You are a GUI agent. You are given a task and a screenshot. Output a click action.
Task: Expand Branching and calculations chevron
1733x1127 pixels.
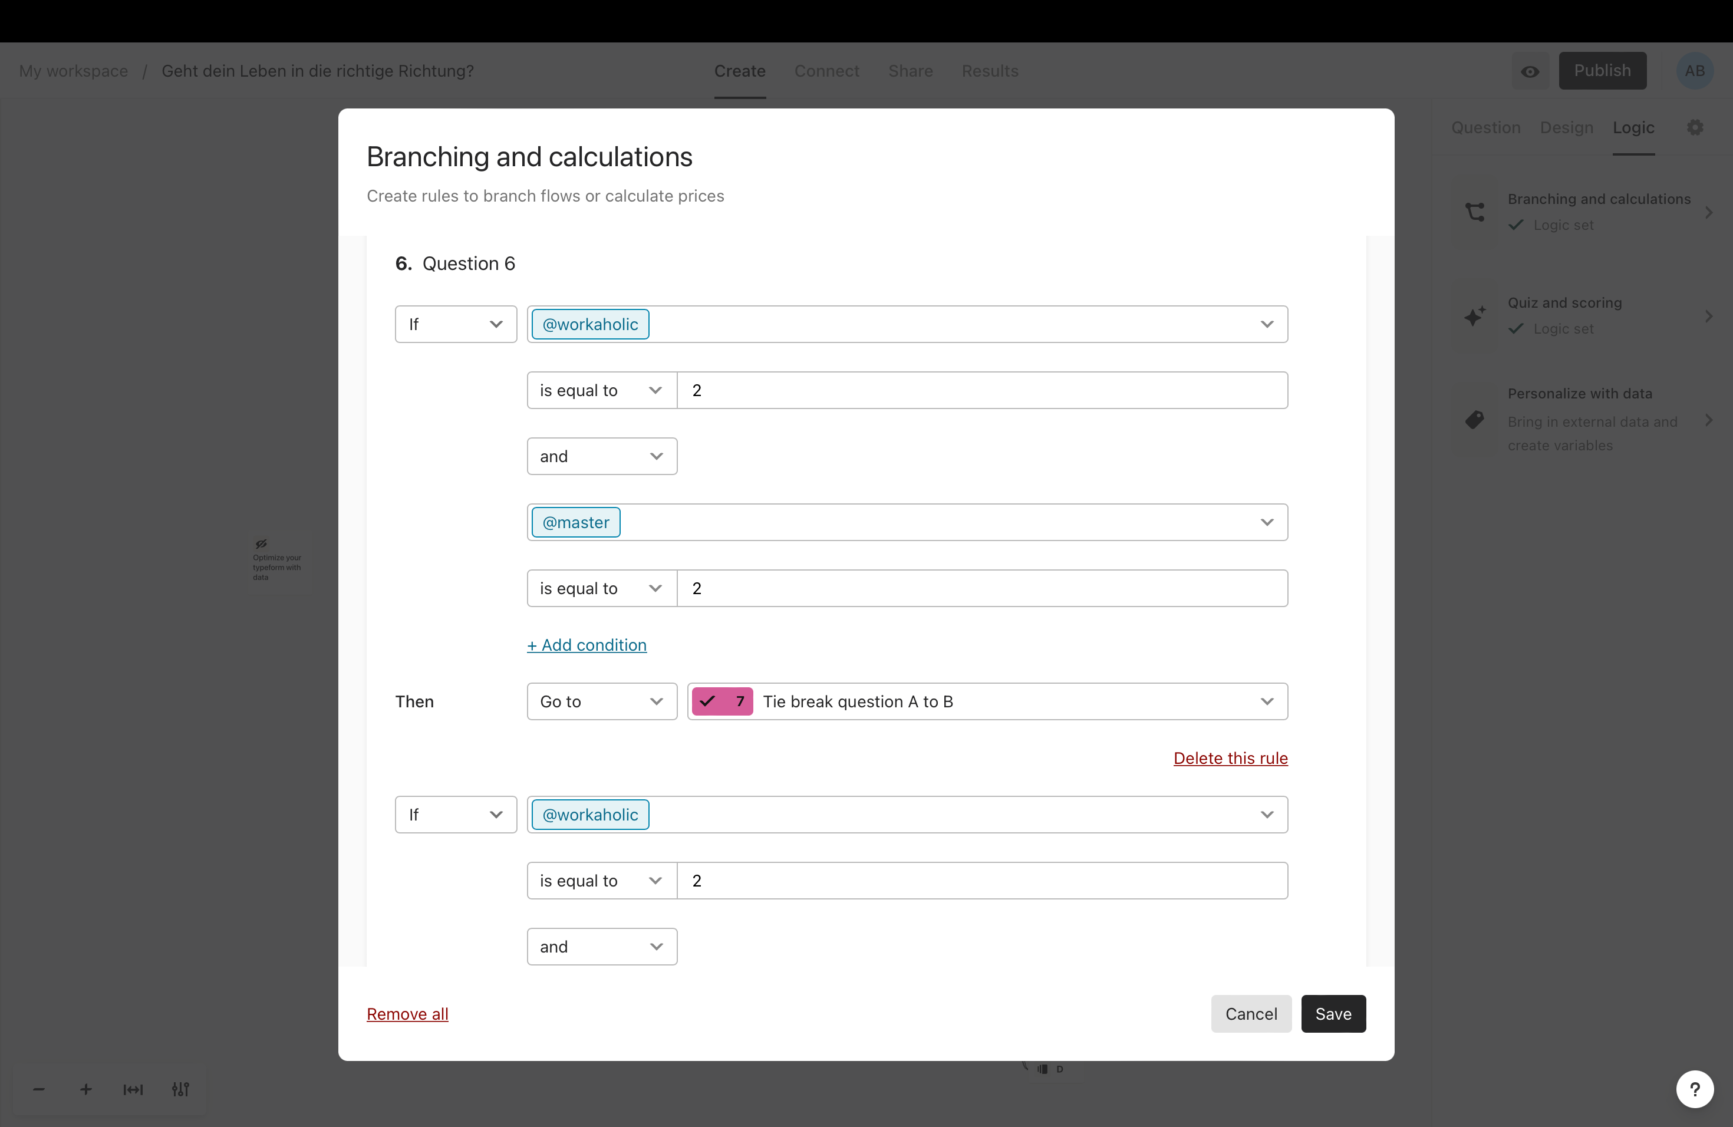[x=1708, y=212]
